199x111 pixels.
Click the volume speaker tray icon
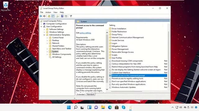click(x=181, y=107)
